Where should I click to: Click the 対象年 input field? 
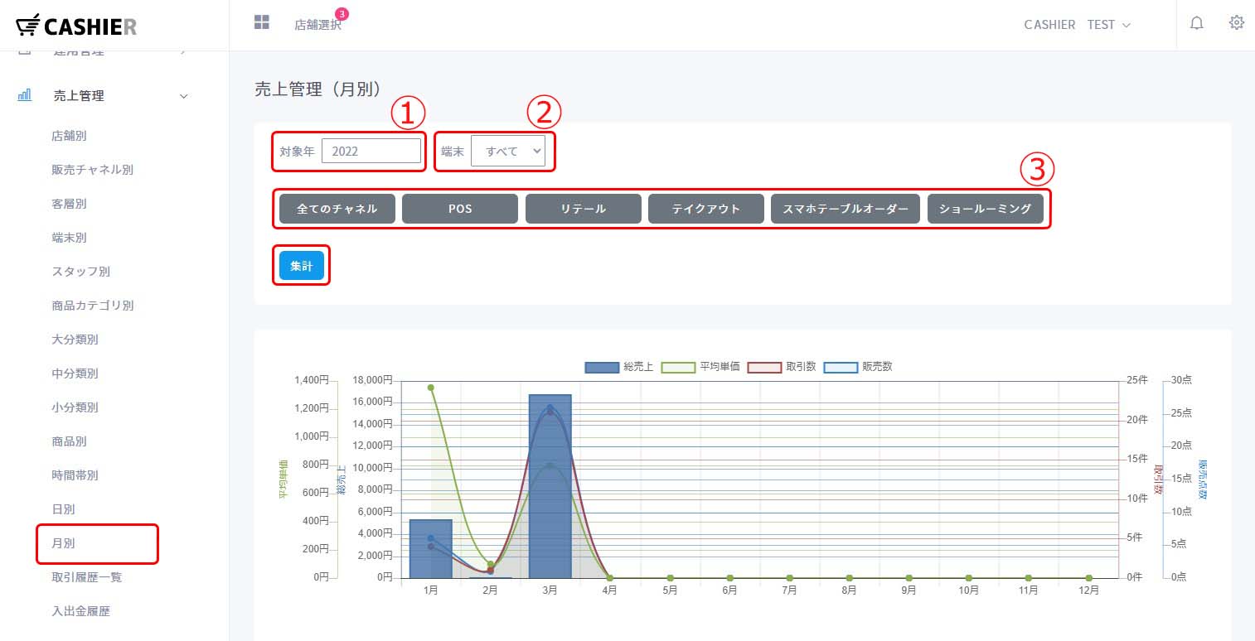click(371, 151)
